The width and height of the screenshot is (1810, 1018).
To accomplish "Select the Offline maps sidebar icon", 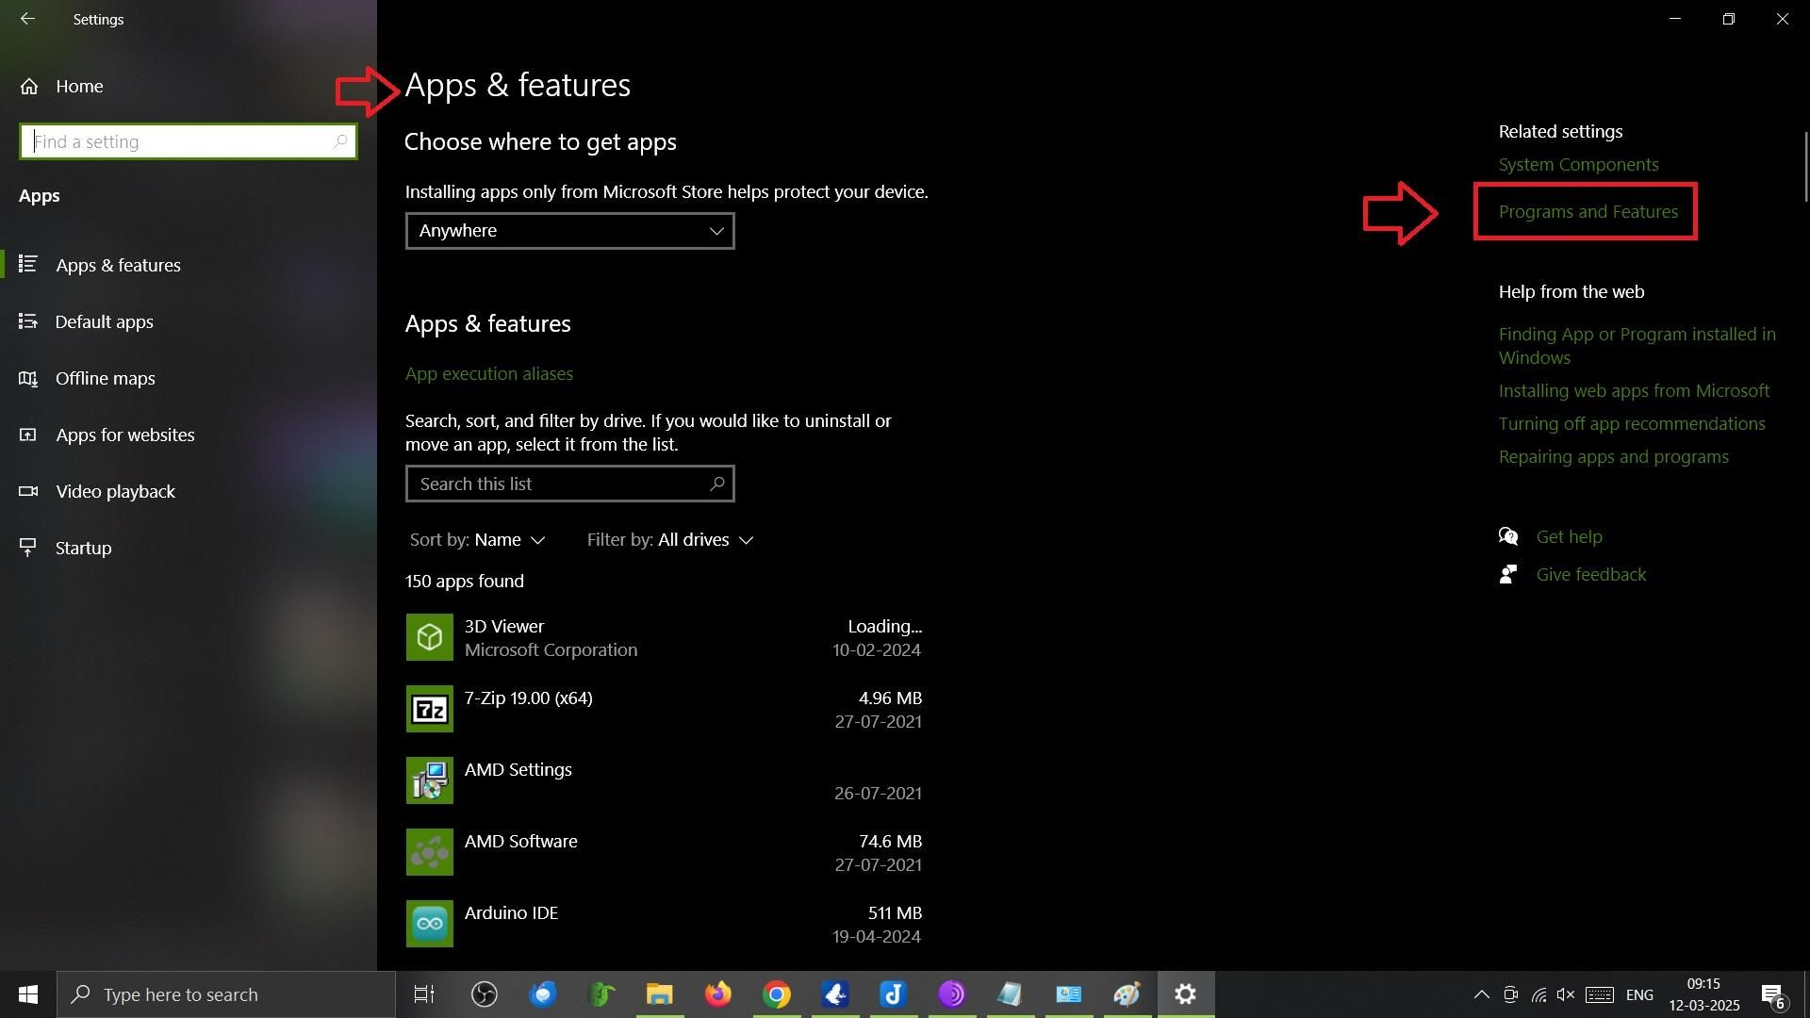I will tap(27, 378).
